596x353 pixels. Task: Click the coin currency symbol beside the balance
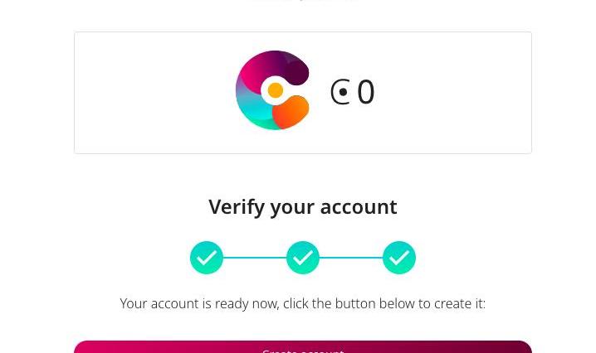pos(340,92)
